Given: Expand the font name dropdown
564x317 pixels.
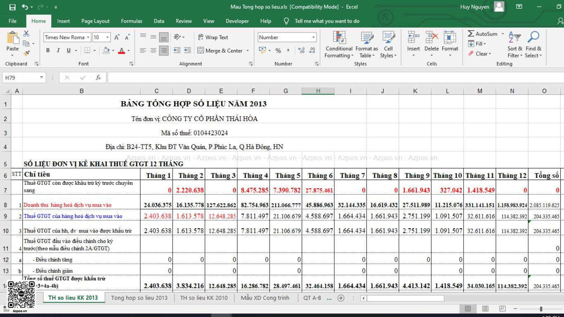Looking at the screenshot, I should coord(88,37).
